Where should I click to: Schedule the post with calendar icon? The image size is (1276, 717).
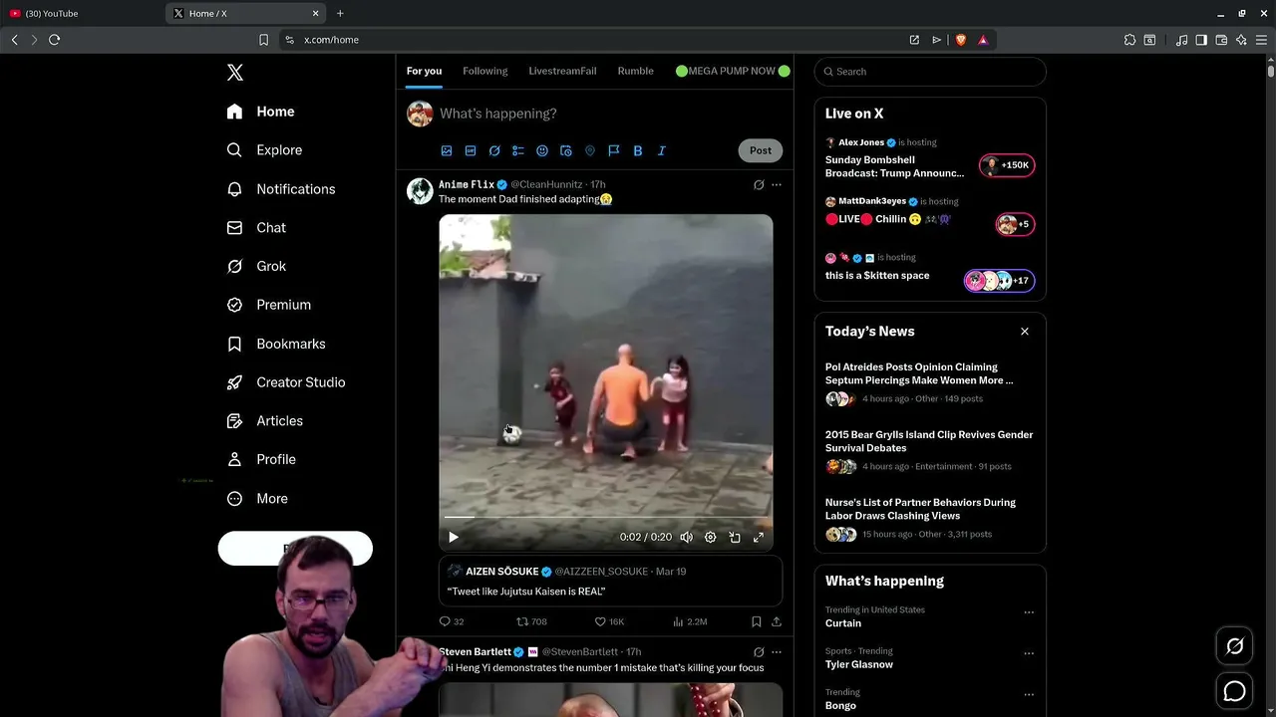[x=566, y=150]
